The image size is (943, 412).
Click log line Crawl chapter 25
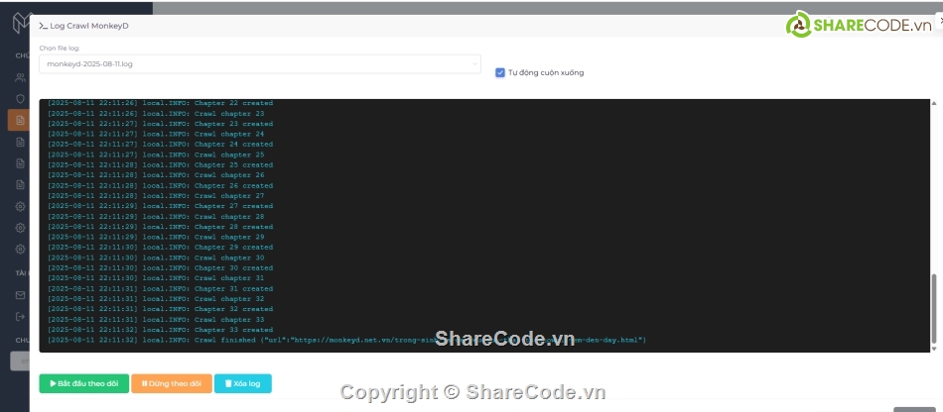(156, 154)
